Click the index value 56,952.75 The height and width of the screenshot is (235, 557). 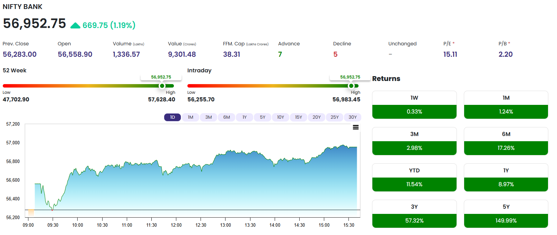tap(34, 24)
